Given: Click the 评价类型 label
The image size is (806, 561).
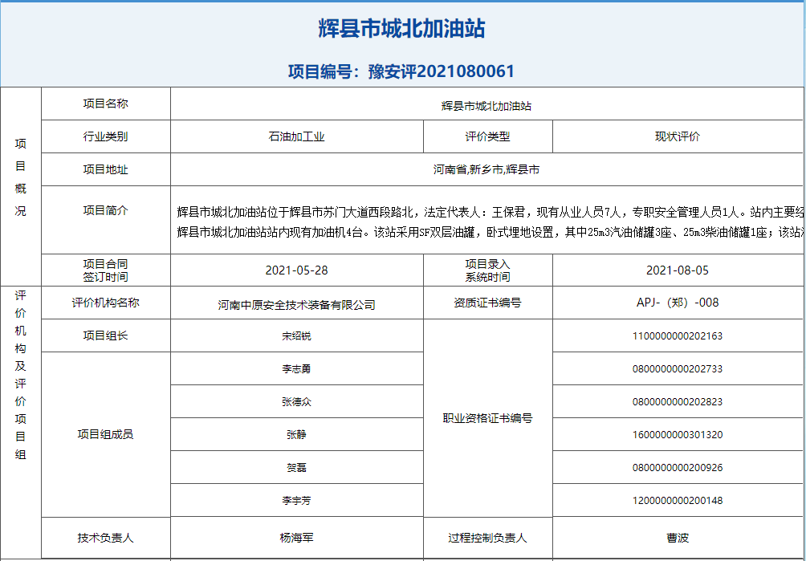Looking at the screenshot, I should click(x=487, y=136).
